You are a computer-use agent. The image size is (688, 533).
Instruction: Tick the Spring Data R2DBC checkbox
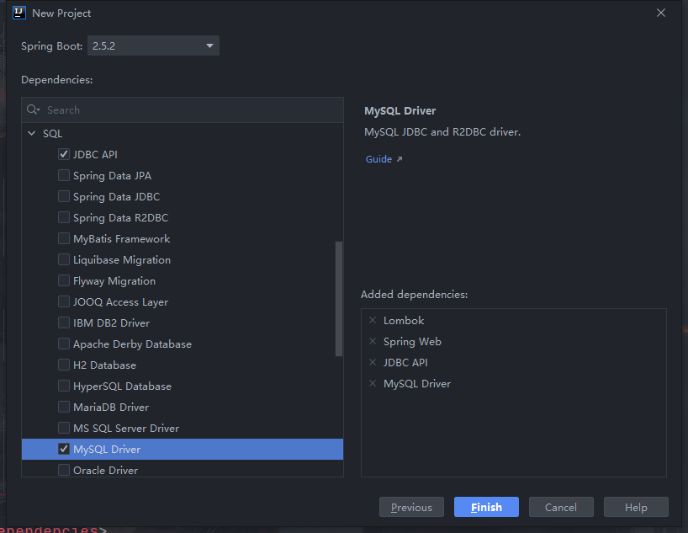(x=64, y=217)
